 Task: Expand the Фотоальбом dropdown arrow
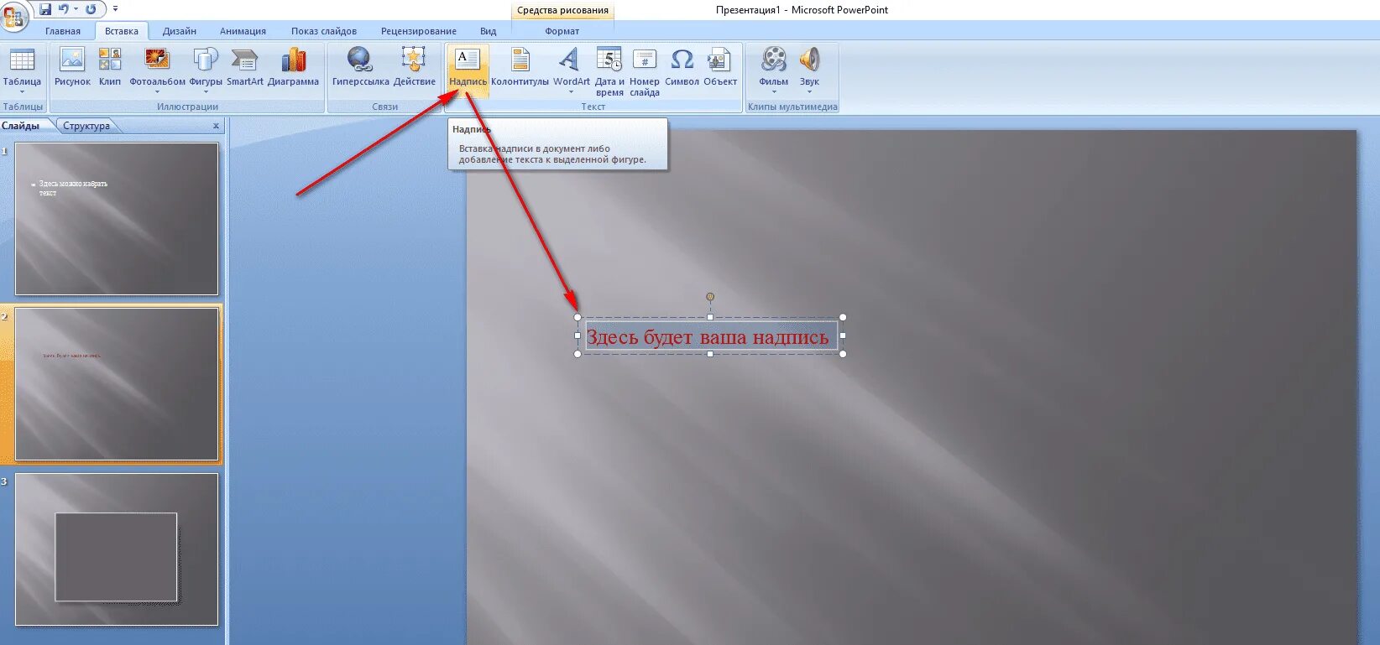(157, 92)
